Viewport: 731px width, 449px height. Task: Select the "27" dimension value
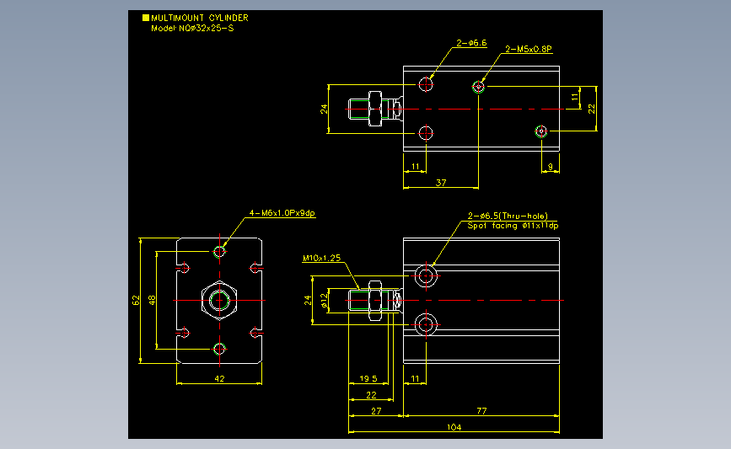[x=376, y=411]
